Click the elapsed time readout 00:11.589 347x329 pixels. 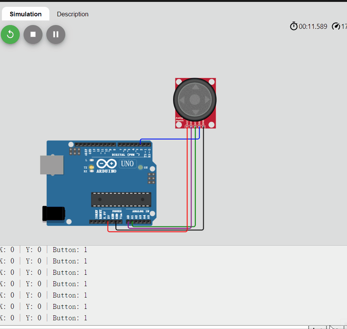[x=312, y=26]
